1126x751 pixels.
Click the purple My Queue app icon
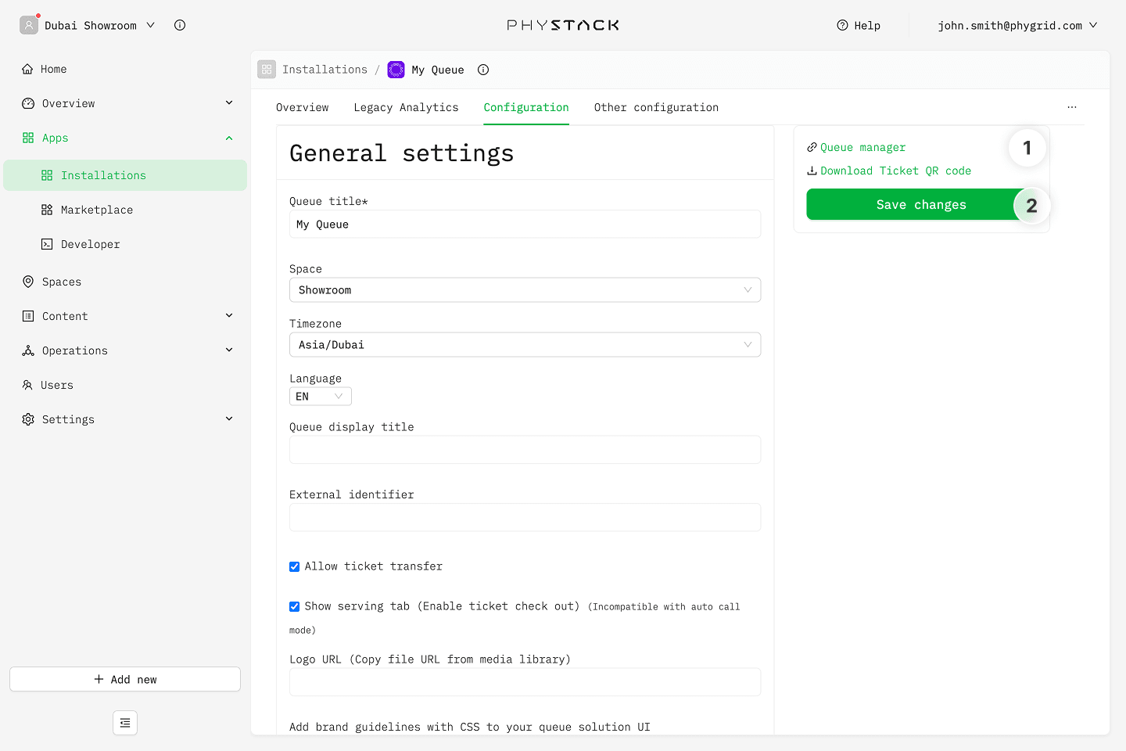click(x=396, y=70)
